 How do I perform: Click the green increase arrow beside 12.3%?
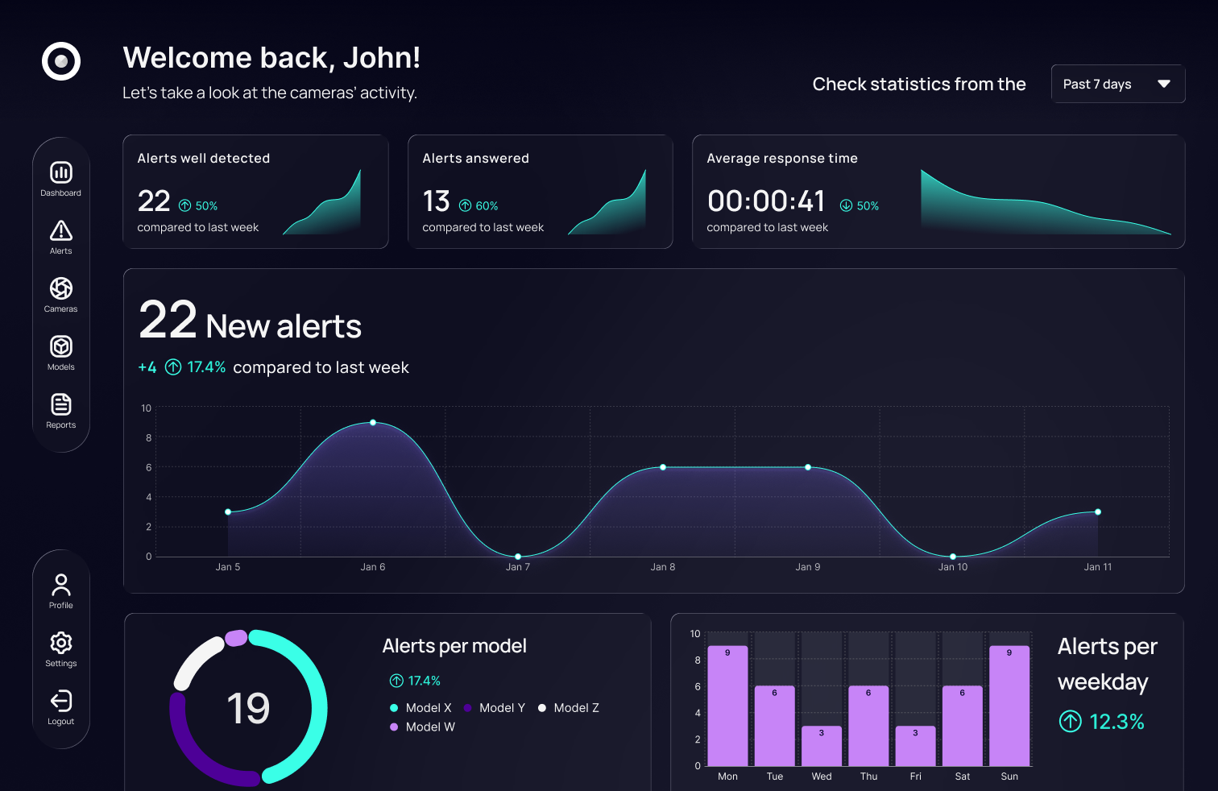pos(1071,722)
